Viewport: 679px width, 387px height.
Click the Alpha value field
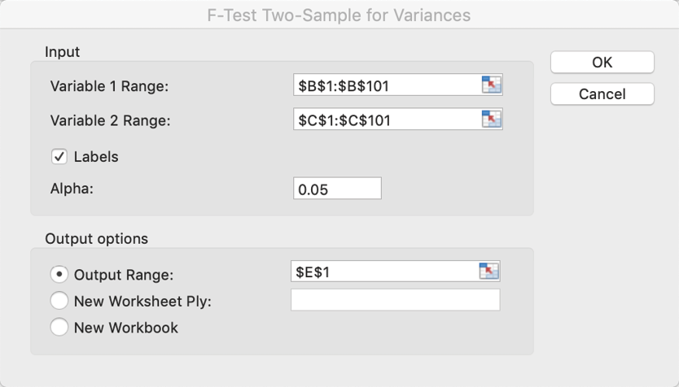(x=337, y=189)
